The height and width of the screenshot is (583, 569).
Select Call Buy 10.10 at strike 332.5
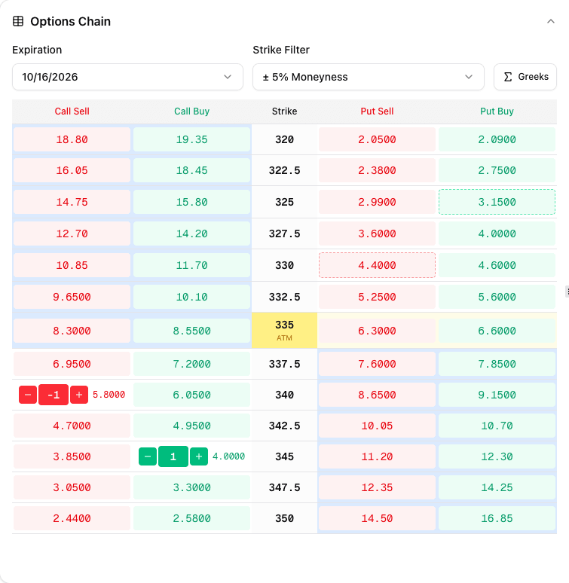click(x=192, y=297)
